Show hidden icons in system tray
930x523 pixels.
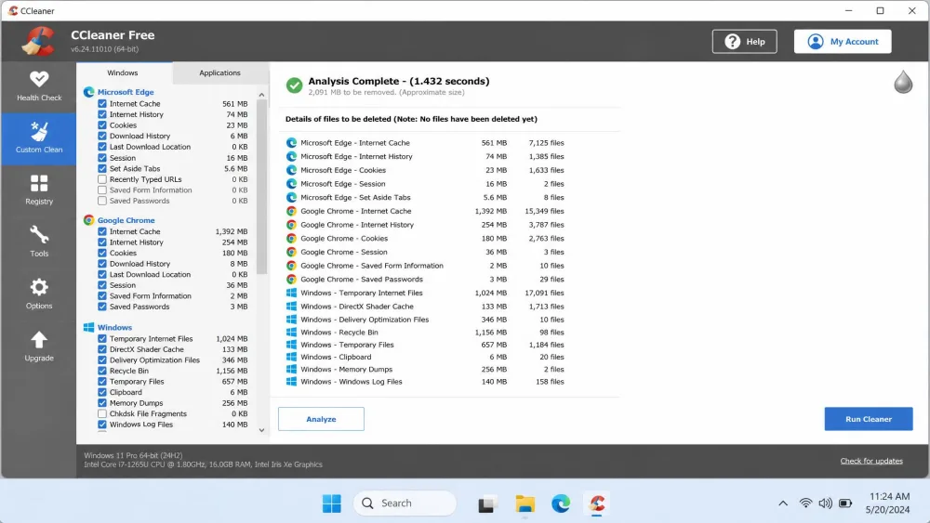point(783,503)
